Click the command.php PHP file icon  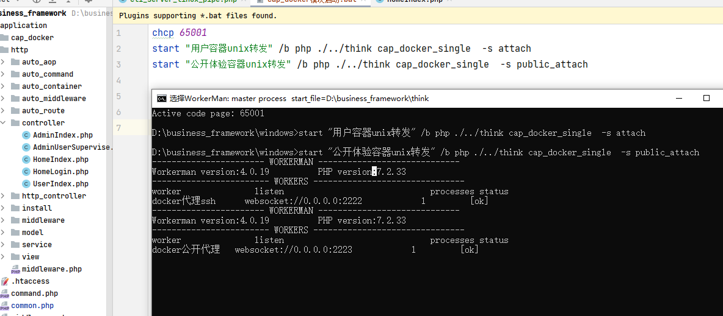coord(5,293)
